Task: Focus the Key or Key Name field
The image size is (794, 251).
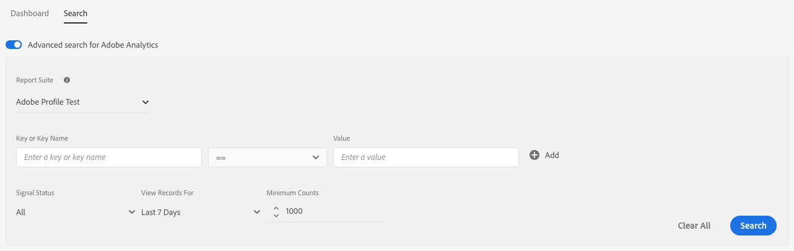Action: click(x=109, y=157)
